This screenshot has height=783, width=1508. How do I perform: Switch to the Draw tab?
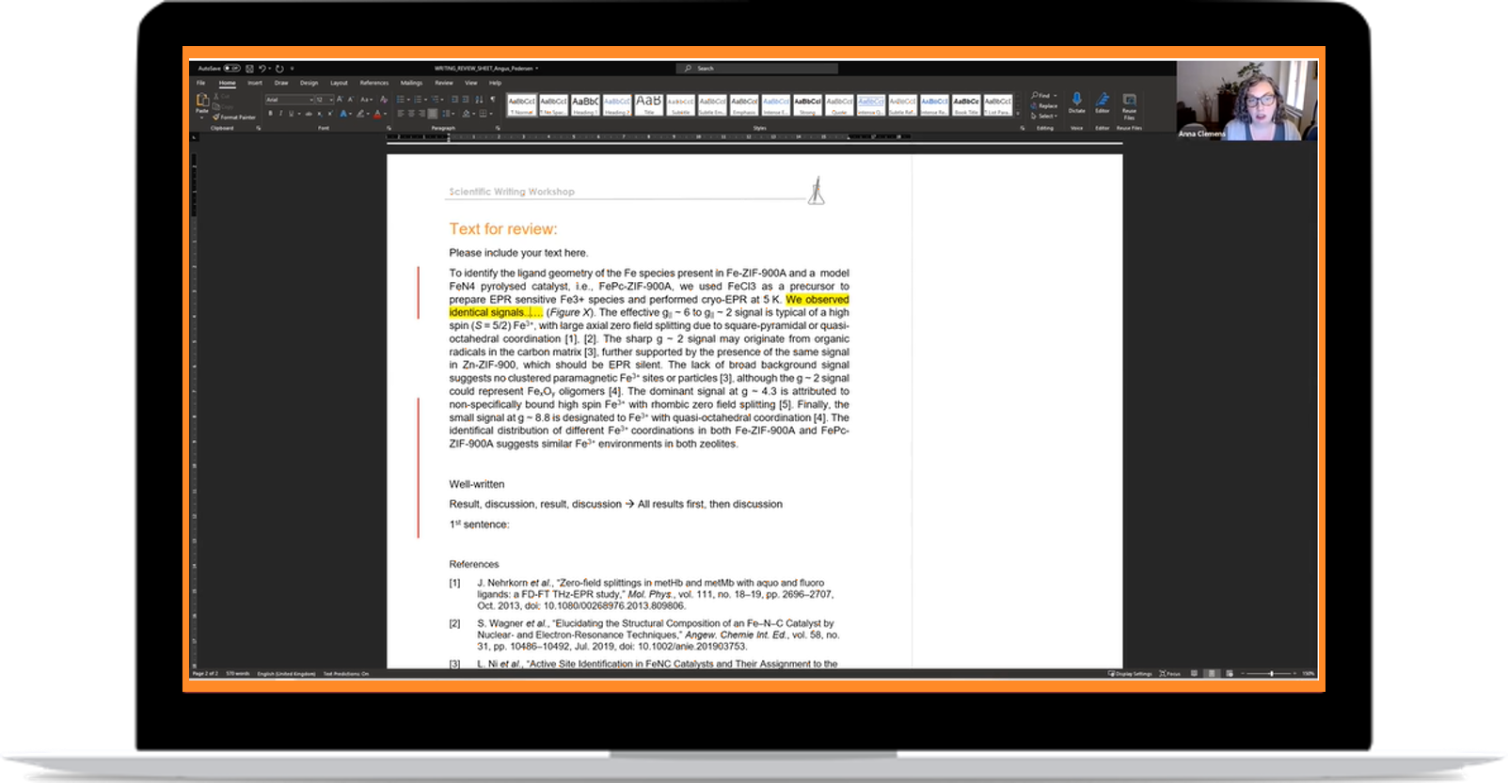click(x=281, y=83)
